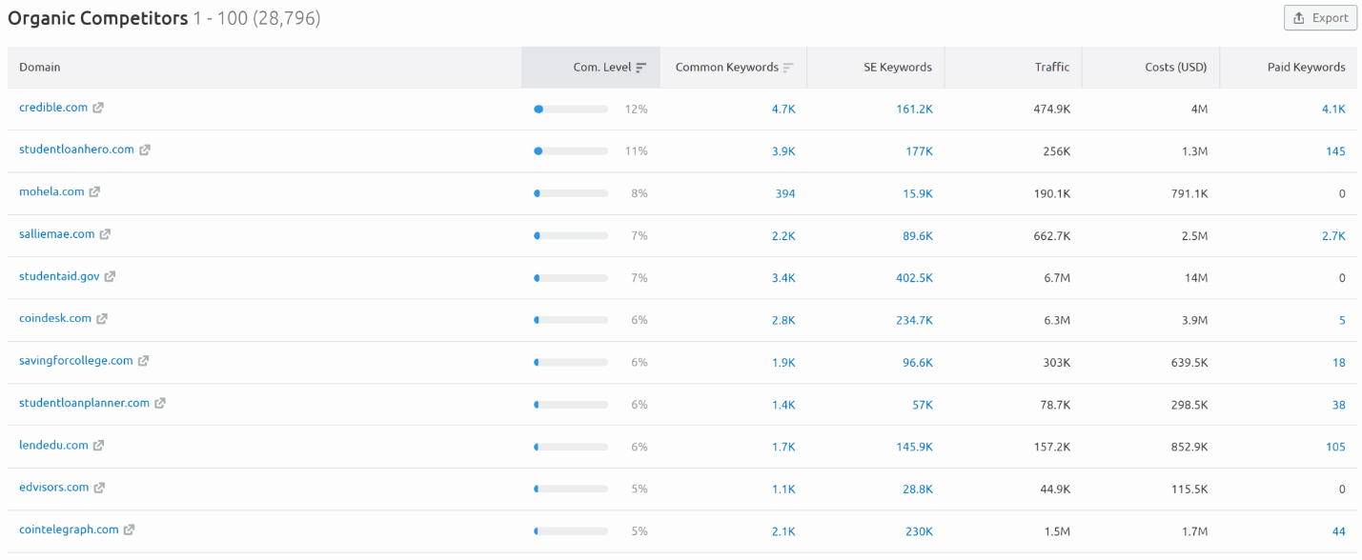Open the edvisors.com domain link
This screenshot has width=1362, height=560.
coord(53,487)
